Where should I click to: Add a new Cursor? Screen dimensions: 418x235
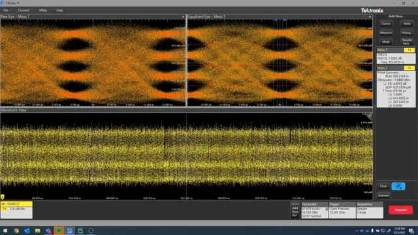(386, 23)
